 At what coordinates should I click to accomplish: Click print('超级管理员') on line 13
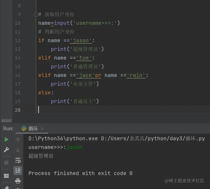(77, 49)
